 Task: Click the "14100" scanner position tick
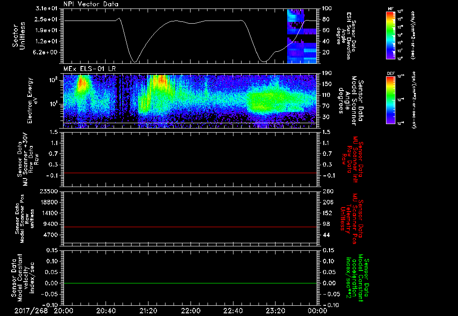[x=48, y=213]
